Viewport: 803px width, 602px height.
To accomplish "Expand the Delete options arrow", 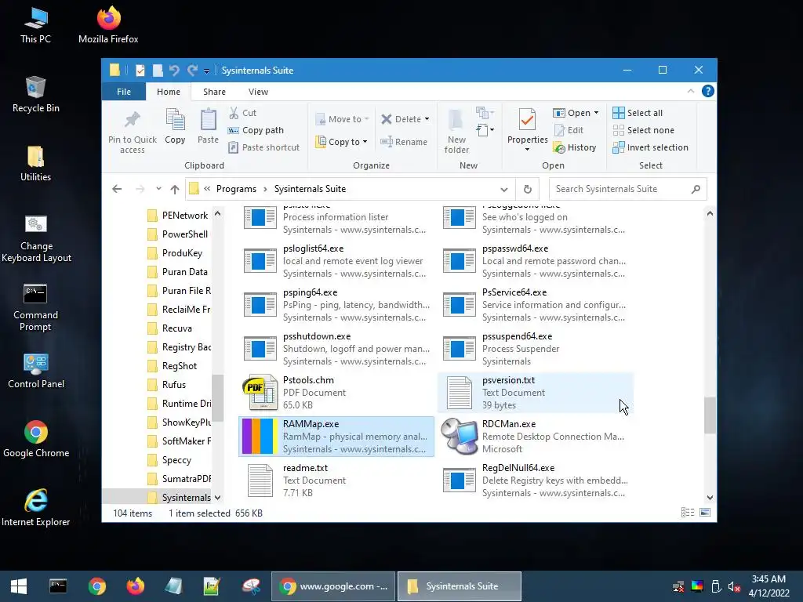I will pos(427,119).
